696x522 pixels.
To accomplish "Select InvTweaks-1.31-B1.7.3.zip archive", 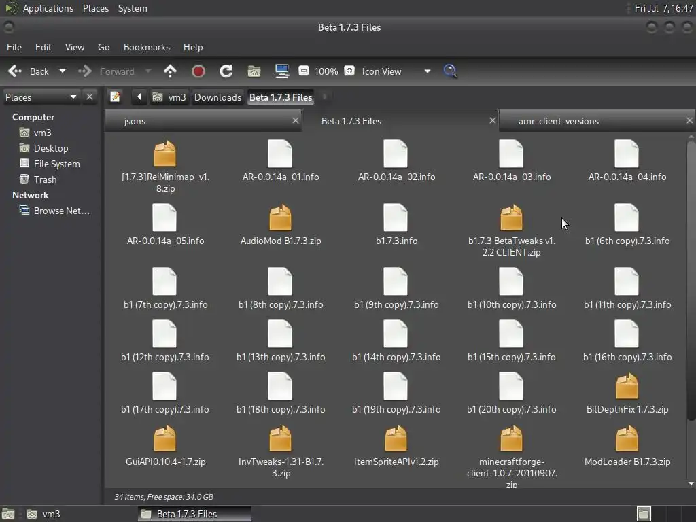I will click(280, 438).
